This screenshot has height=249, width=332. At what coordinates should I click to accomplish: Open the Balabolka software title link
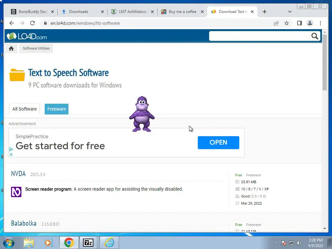point(24,223)
